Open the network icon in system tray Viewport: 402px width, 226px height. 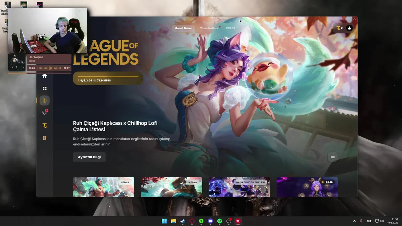click(x=377, y=221)
